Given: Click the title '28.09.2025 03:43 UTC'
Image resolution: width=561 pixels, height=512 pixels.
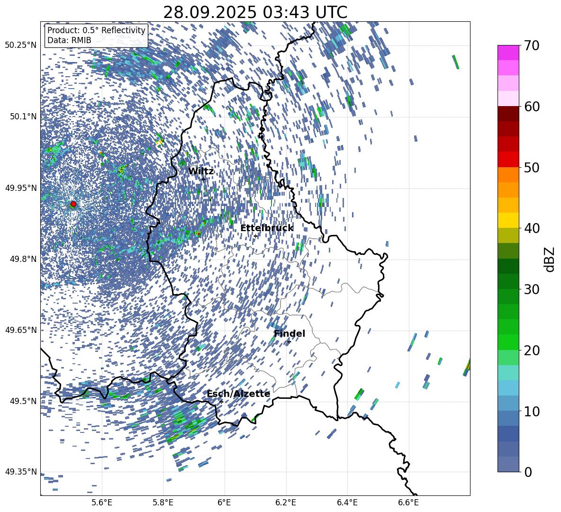Looking at the screenshot, I should [255, 12].
